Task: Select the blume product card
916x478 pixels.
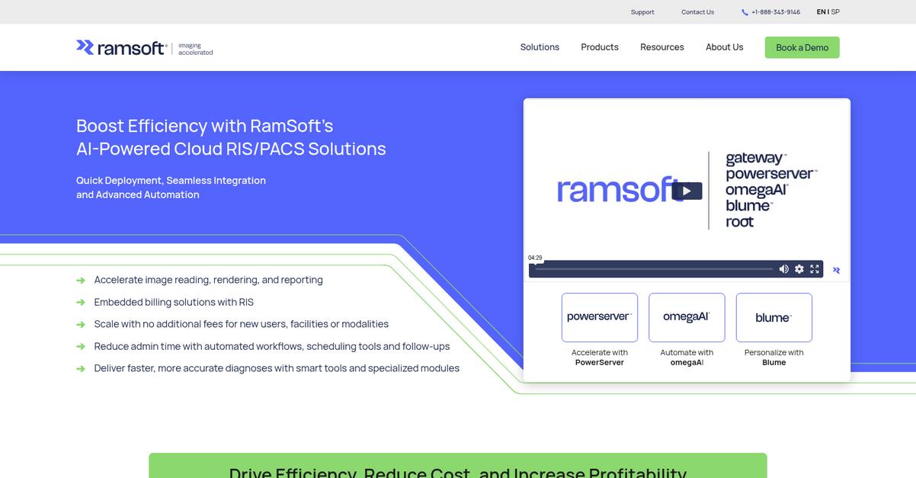Action: (773, 317)
